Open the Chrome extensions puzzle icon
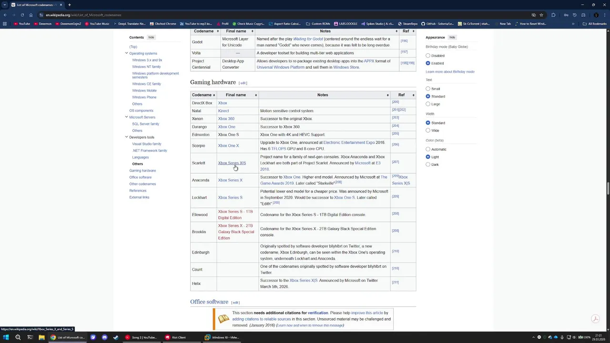This screenshot has height=343, width=610. (x=553, y=15)
